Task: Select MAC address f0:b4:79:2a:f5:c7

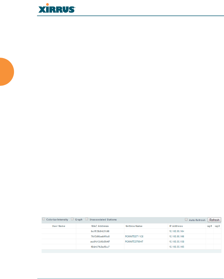Action: click(100, 247)
